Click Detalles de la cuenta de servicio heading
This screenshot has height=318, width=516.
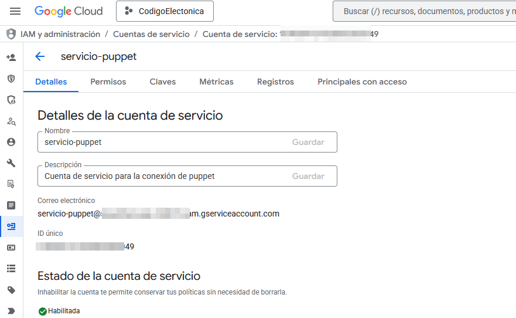pyautogui.click(x=130, y=116)
